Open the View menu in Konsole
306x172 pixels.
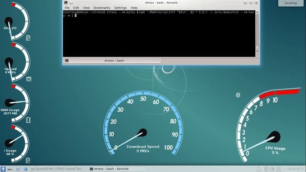(86, 8)
